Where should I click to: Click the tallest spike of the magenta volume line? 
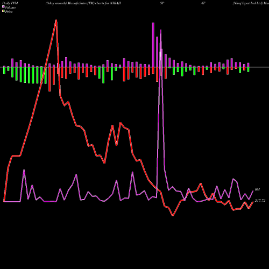(160, 30)
